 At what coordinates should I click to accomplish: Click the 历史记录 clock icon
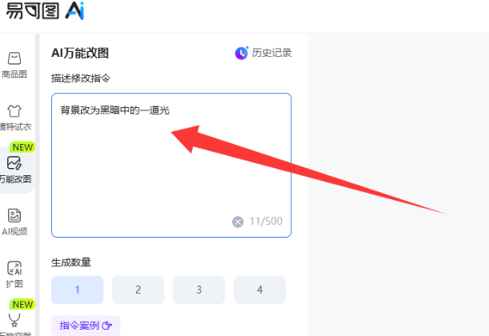[242, 53]
